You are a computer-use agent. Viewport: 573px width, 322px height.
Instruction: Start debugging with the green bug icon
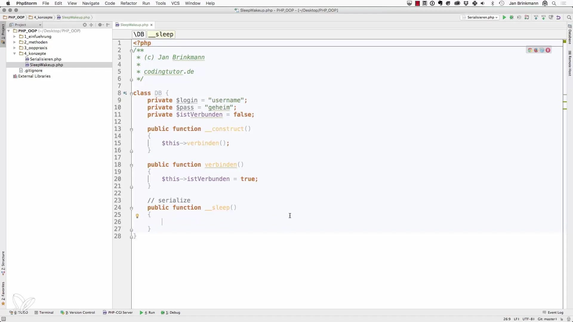512,17
